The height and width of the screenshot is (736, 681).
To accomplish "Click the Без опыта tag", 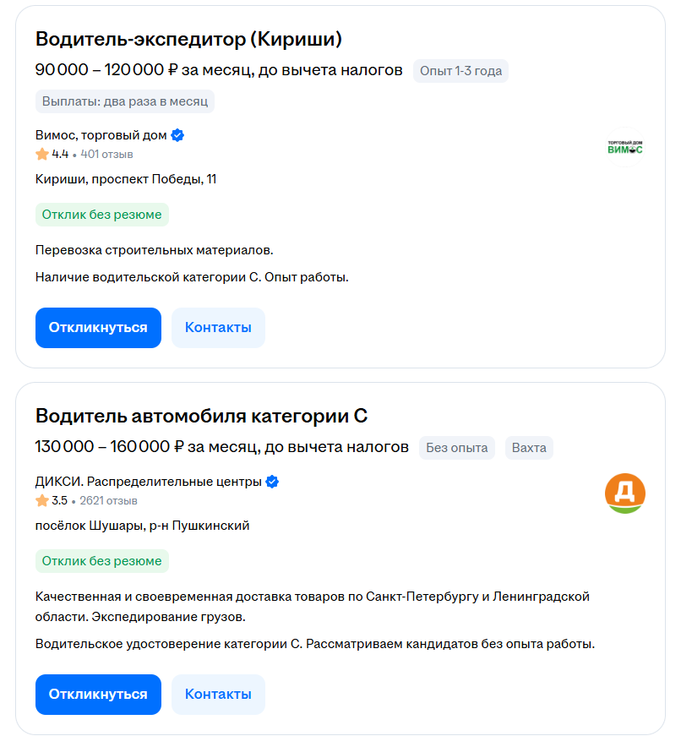I will click(456, 448).
